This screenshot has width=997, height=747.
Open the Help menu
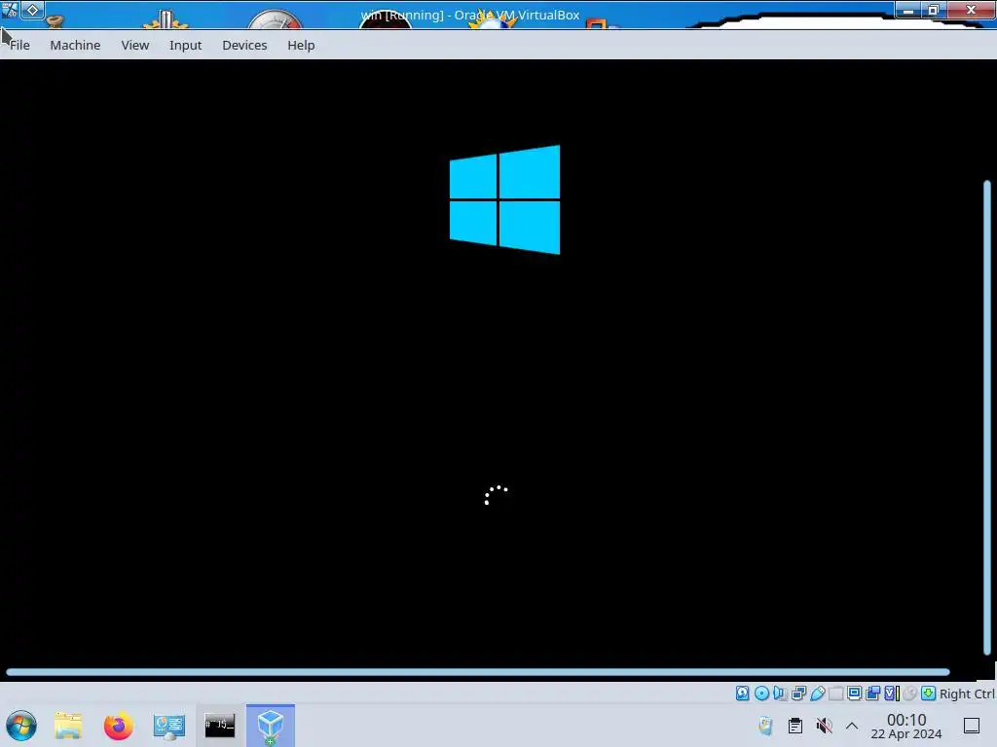[x=301, y=45]
